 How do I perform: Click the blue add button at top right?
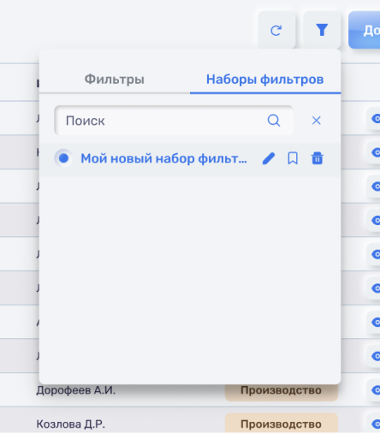click(365, 30)
